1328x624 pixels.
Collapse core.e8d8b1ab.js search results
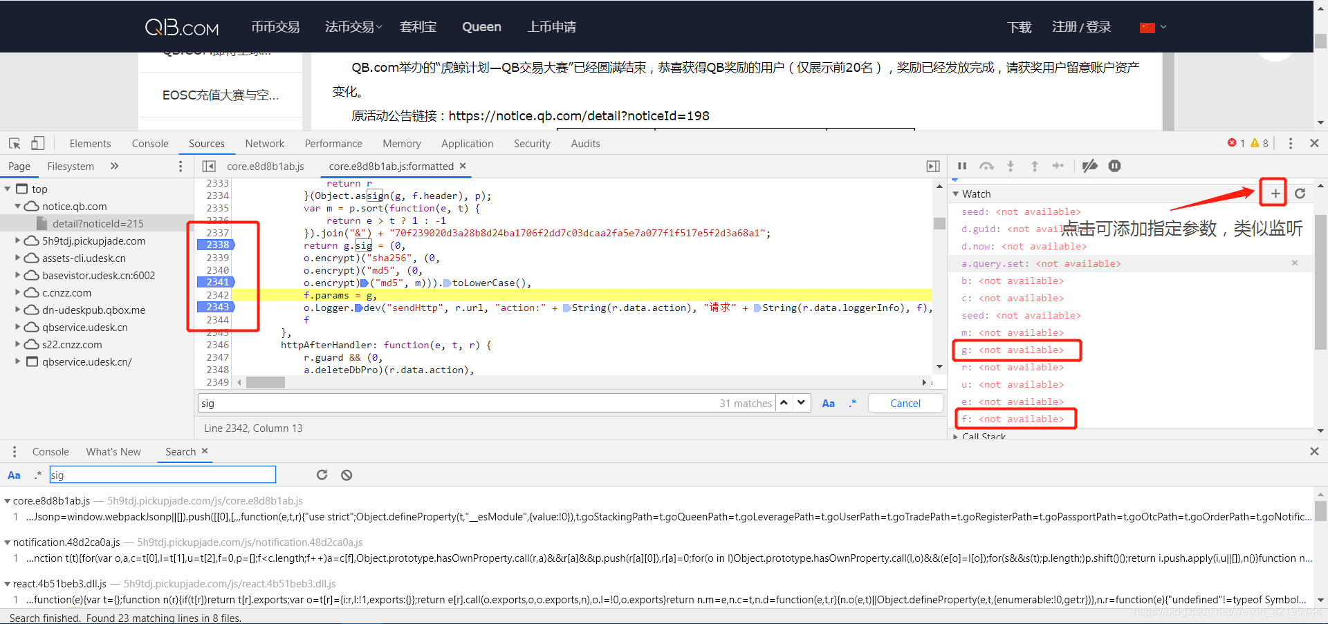click(8, 501)
